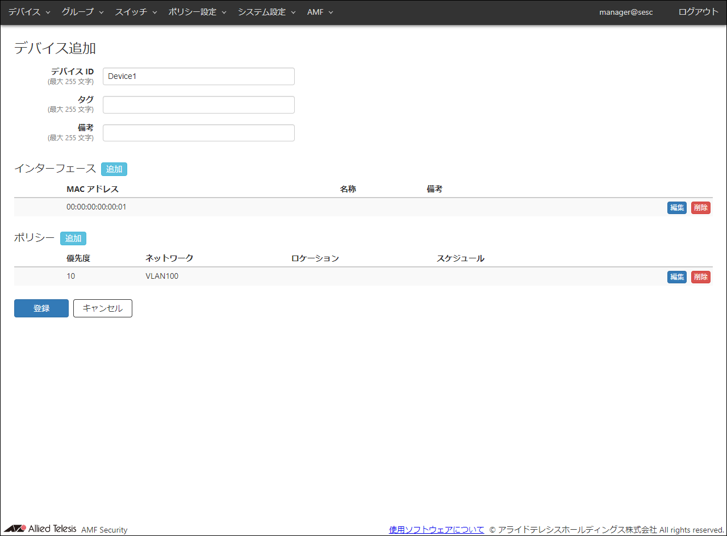Expand the グループ menu
This screenshot has width=727, height=536.
[x=82, y=12]
